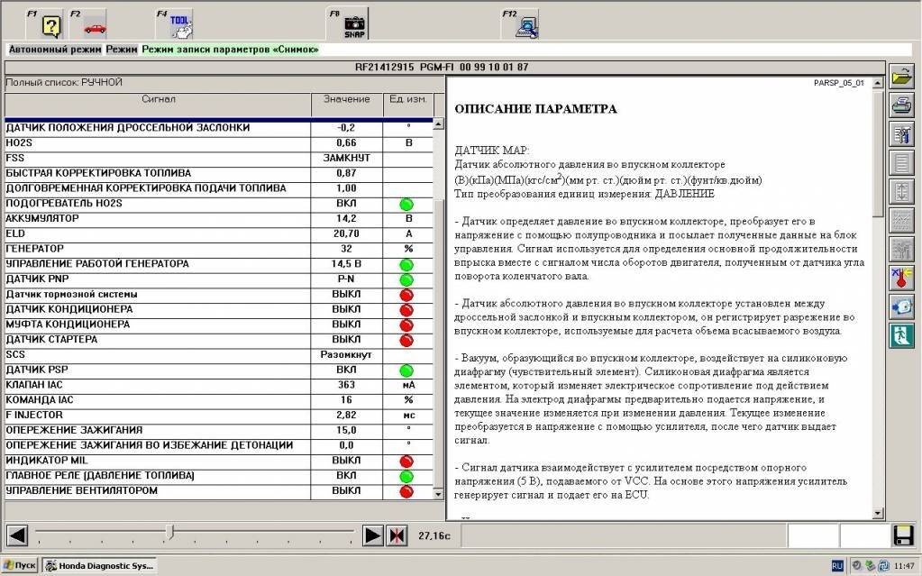This screenshot has height=576, width=922.
Task: Click the 11:47 taskbar clock
Action: (904, 566)
